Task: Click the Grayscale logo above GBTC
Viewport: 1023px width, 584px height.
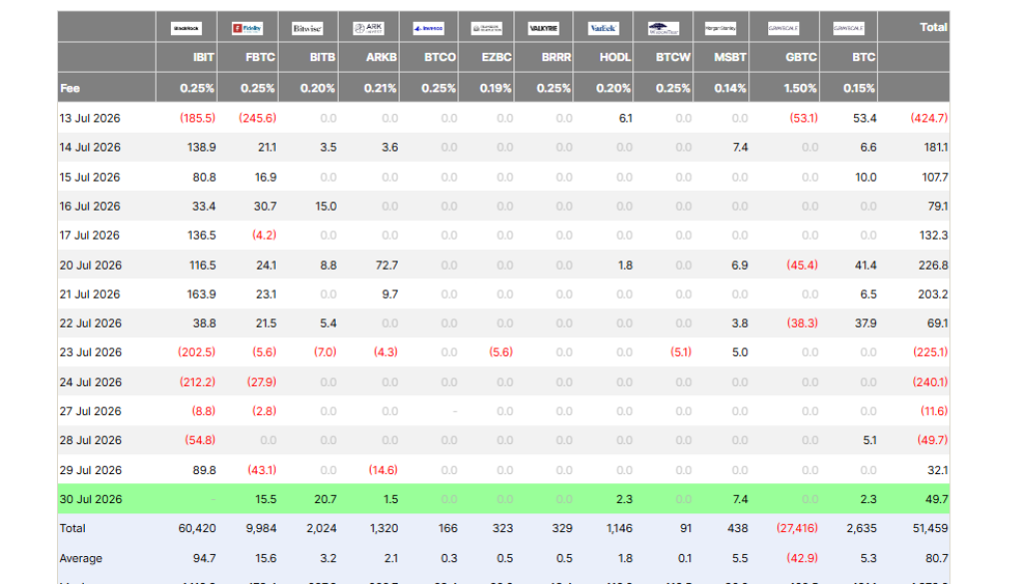Action: [783, 29]
